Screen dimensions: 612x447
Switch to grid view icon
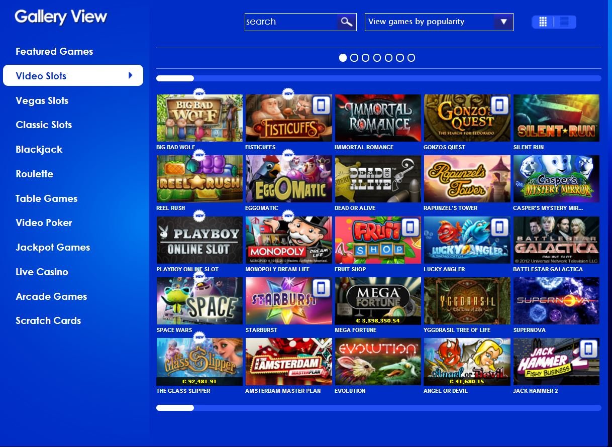pyautogui.click(x=543, y=22)
